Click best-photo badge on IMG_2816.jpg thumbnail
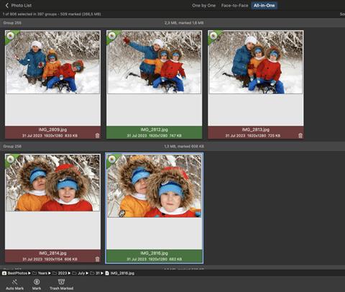The height and width of the screenshot is (292, 345). (111, 159)
